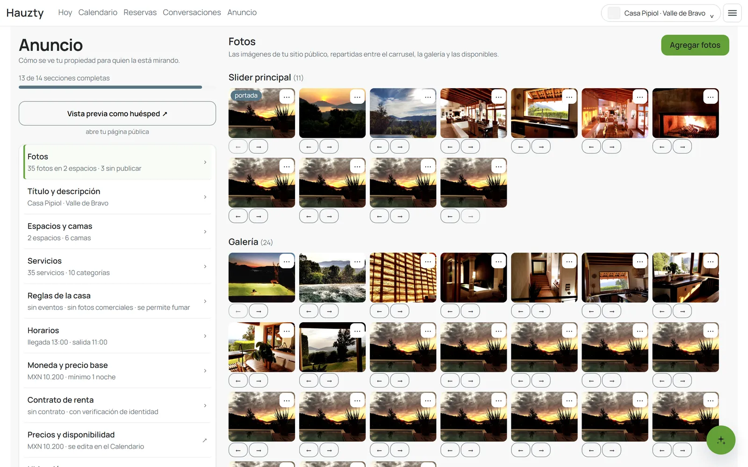Open Precios y disponibilidad external link

click(117, 440)
